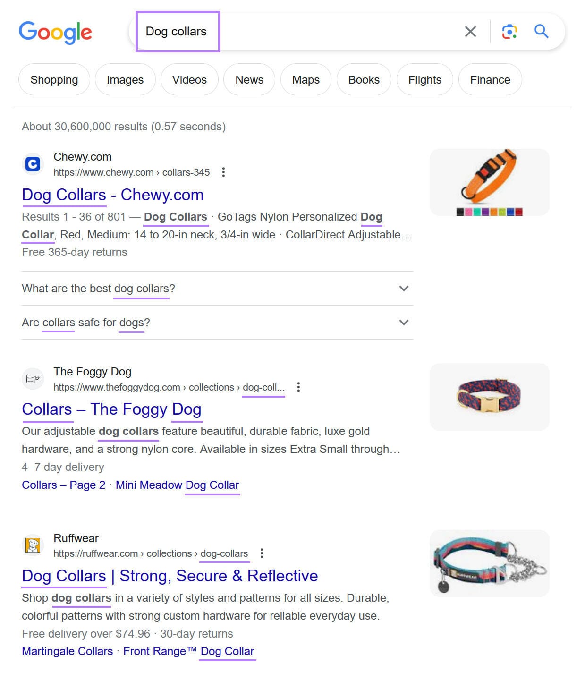585x681 pixels.
Task: Expand "Are collars safe for dogs?"
Action: click(404, 323)
